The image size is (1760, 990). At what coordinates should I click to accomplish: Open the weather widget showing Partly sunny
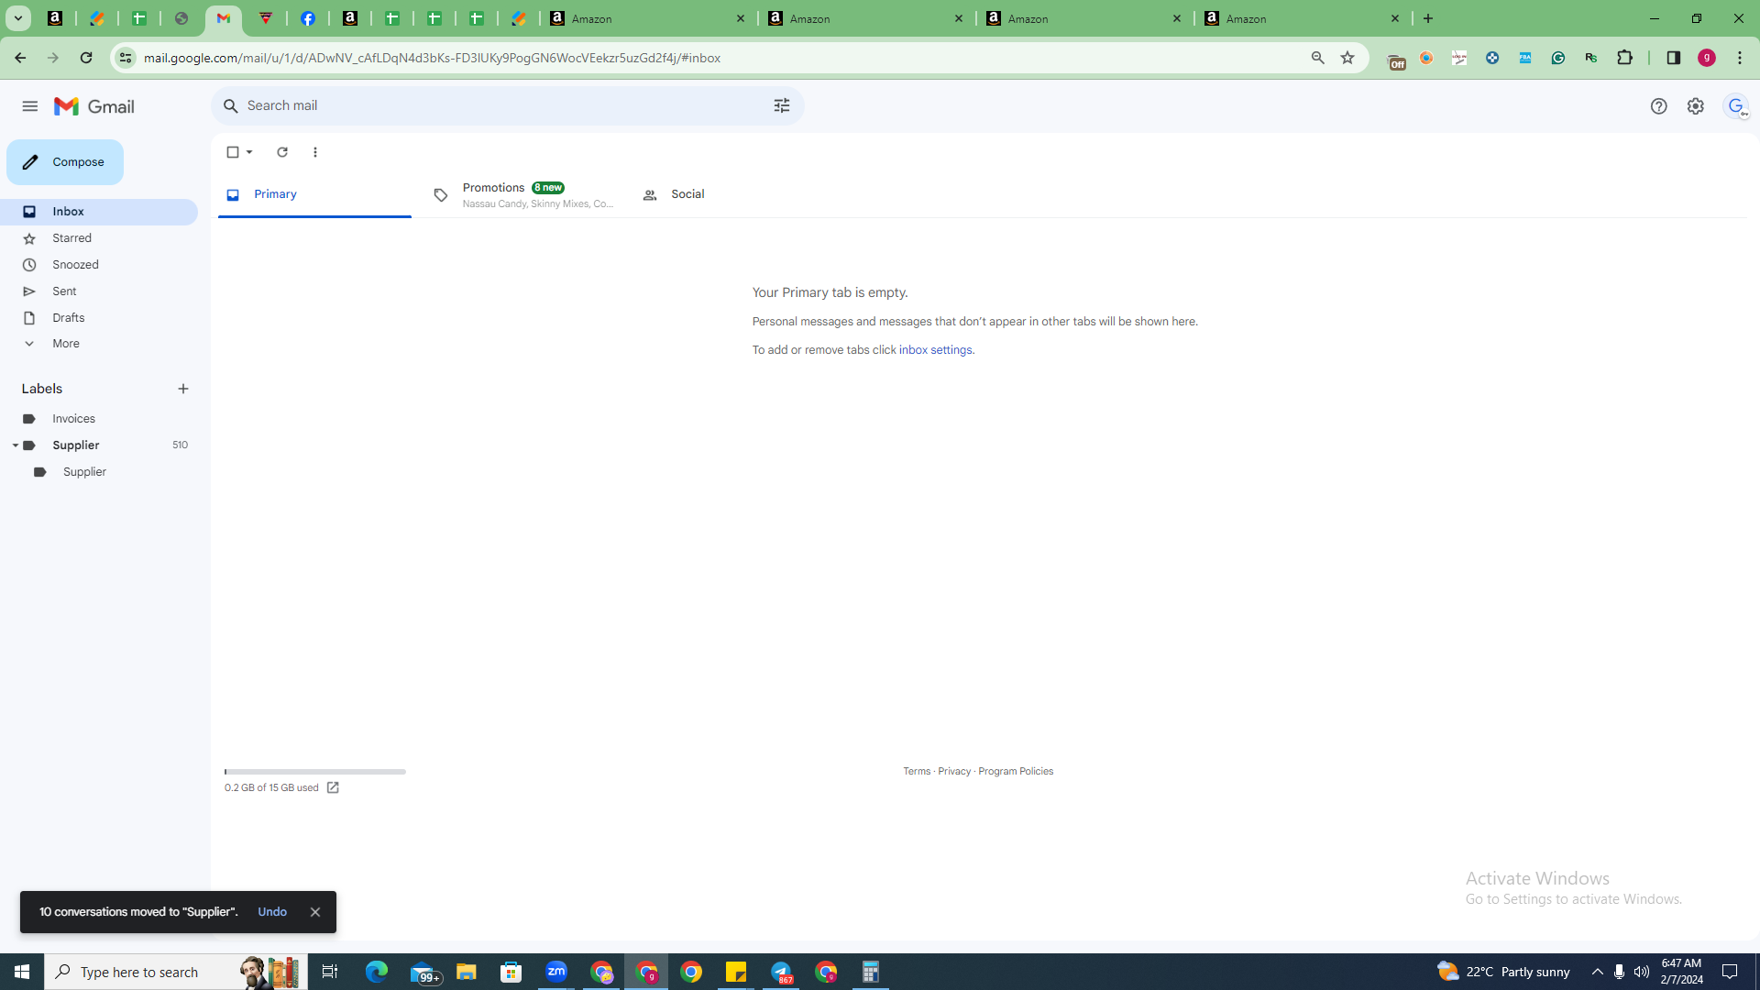tap(1503, 972)
